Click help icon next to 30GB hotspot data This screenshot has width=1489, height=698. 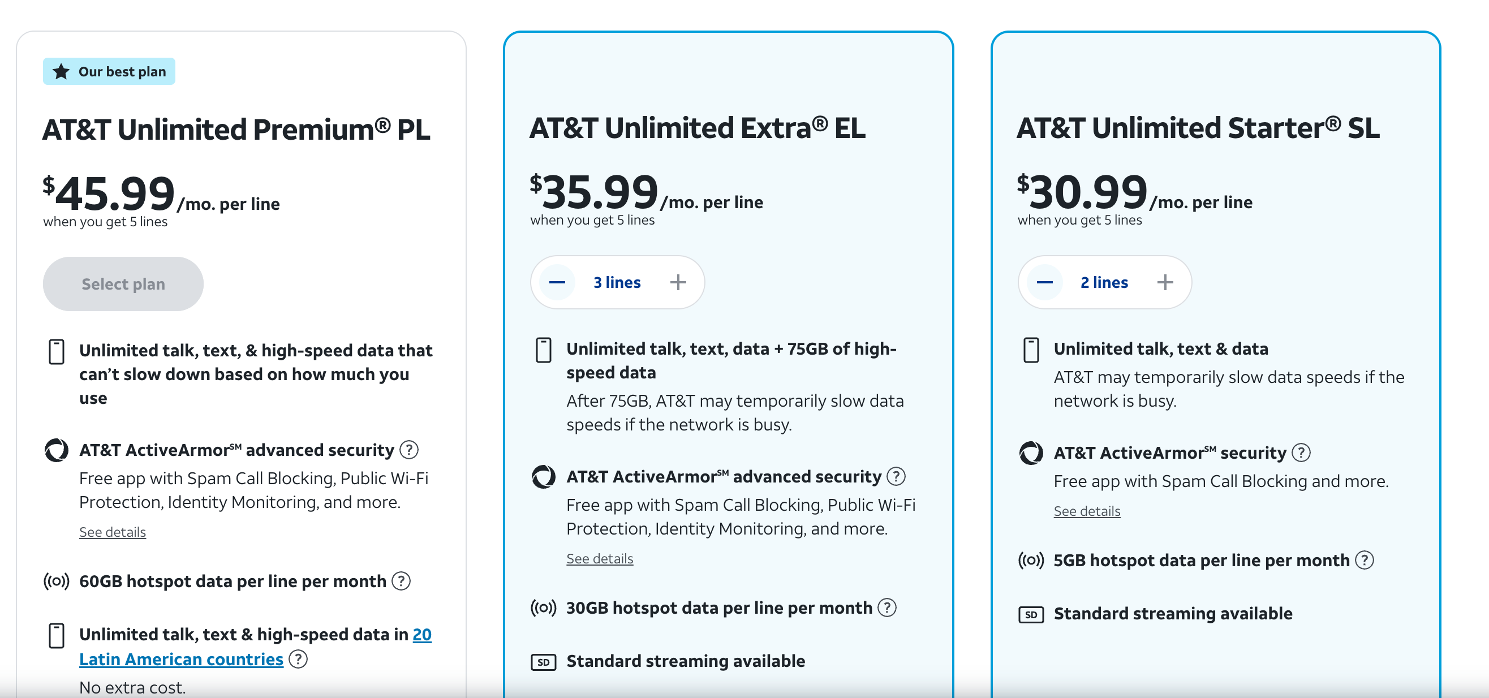click(x=887, y=607)
